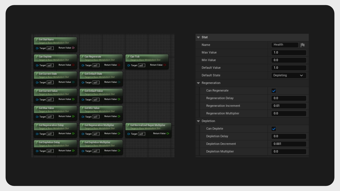Click the Target pin on the Can Deplete node
This screenshot has width=340, height=191.
point(37,65)
